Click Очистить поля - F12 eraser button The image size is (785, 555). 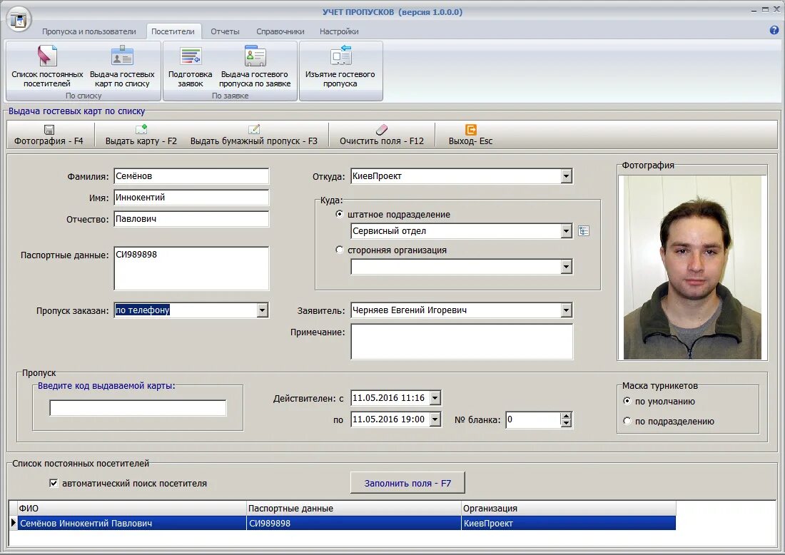coord(382,135)
